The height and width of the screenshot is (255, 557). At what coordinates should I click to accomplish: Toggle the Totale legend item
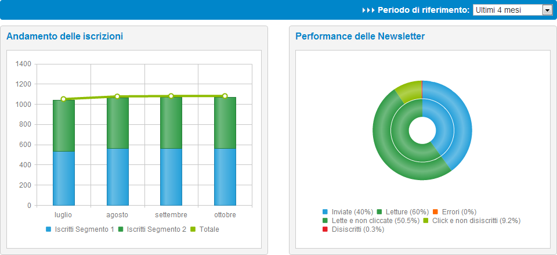point(205,229)
